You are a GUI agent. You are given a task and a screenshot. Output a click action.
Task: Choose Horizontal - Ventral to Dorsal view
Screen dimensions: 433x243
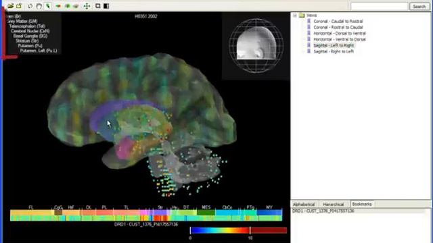tap(340, 39)
